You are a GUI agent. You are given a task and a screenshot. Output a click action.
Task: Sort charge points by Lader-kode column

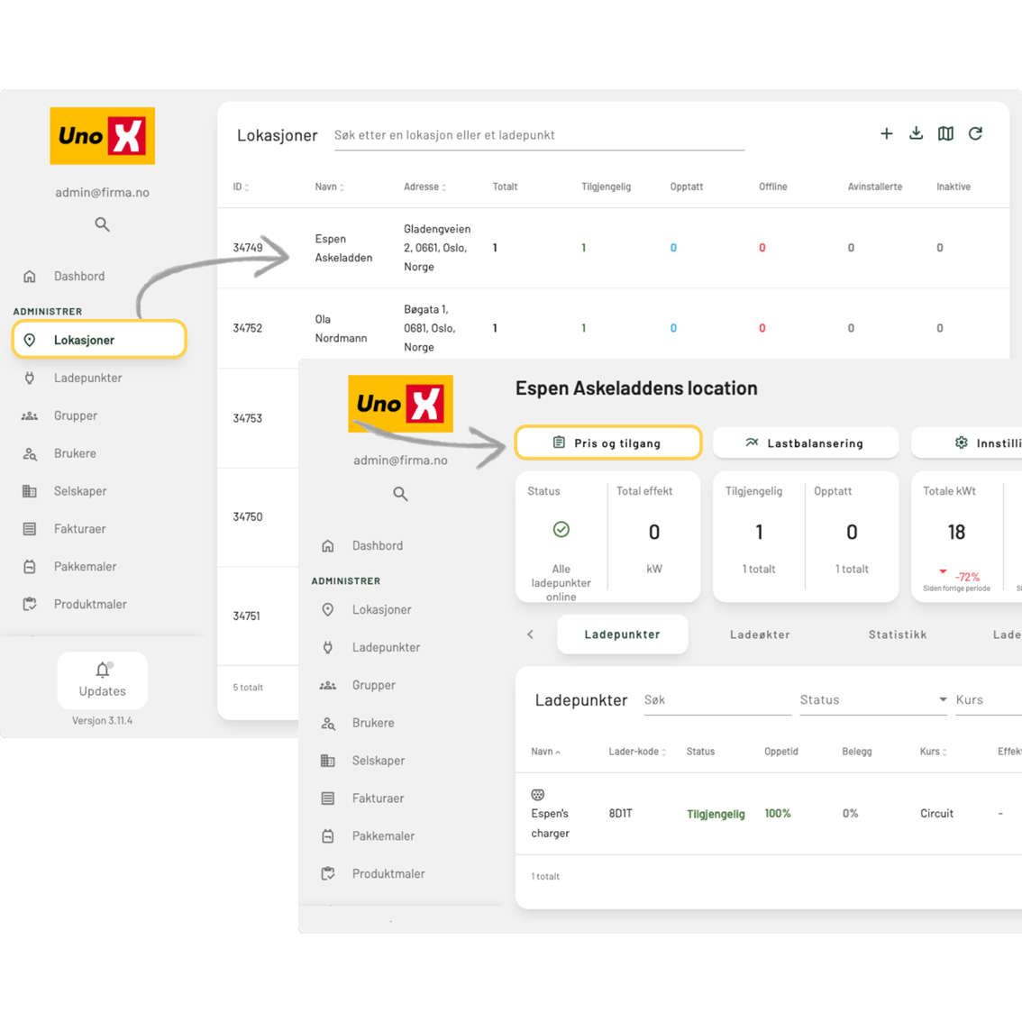(637, 752)
